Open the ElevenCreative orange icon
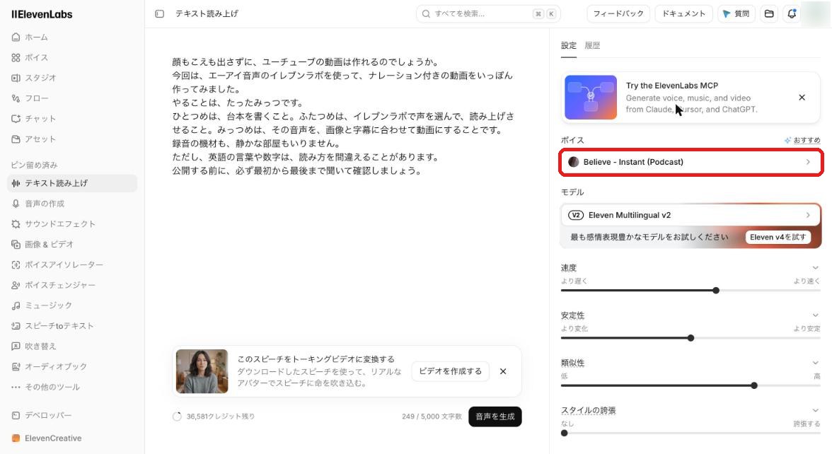Image resolution: width=832 pixels, height=454 pixels. [x=16, y=438]
